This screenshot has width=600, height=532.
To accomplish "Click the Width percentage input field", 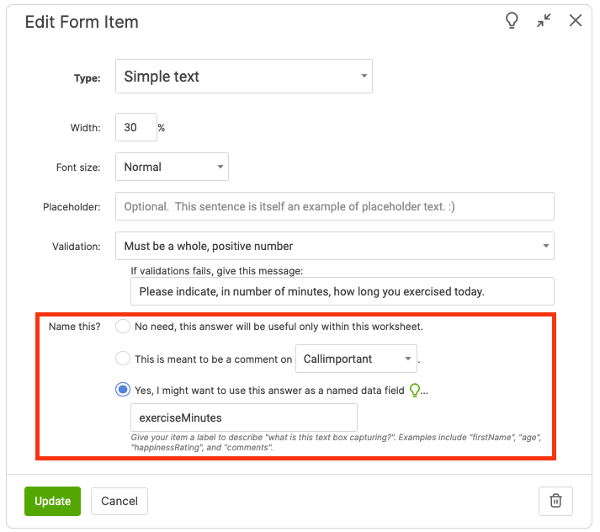I will [x=135, y=128].
